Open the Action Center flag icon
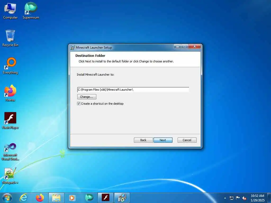 238,198
